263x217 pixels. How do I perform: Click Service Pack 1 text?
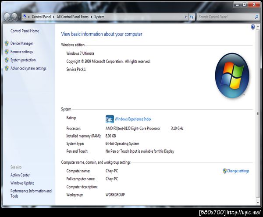click(76, 69)
